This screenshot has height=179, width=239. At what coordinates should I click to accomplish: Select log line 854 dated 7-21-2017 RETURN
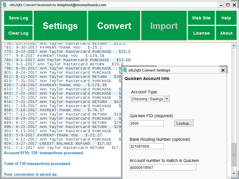click(x=62, y=102)
